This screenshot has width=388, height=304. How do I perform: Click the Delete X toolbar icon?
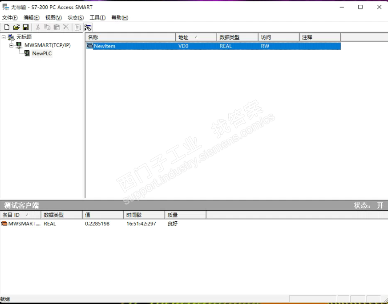click(x=66, y=27)
